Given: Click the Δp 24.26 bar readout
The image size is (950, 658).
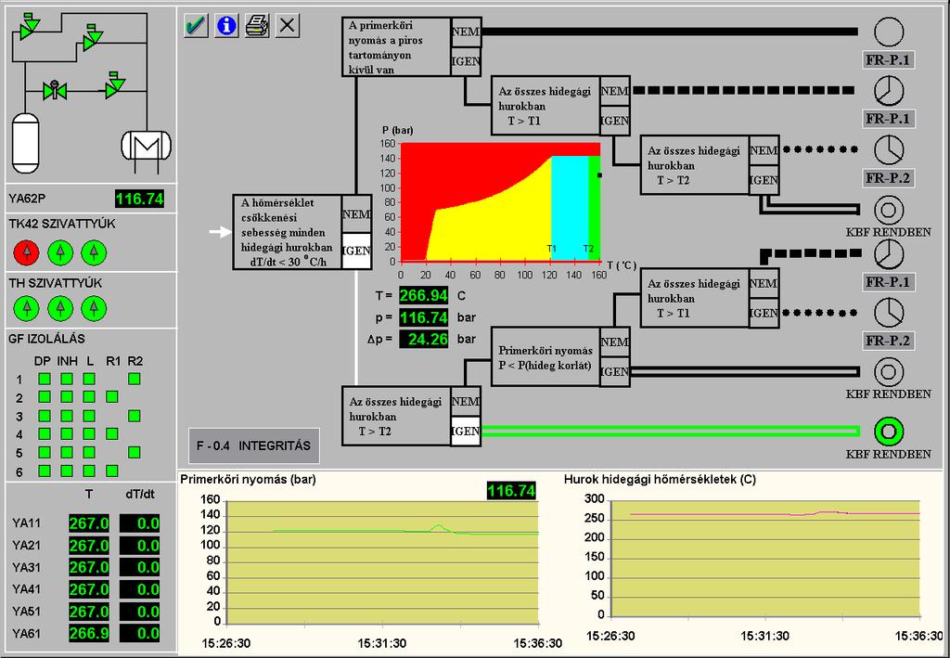Looking at the screenshot, I should click(x=423, y=339).
